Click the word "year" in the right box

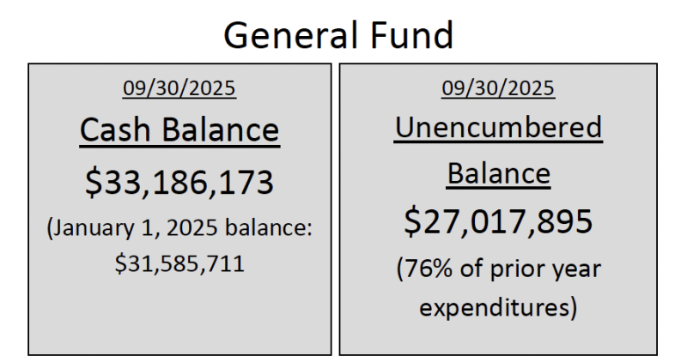tap(575, 269)
